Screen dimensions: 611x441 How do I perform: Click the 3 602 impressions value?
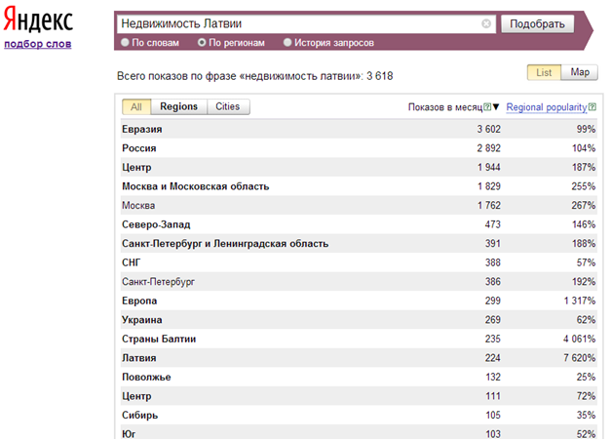(488, 129)
